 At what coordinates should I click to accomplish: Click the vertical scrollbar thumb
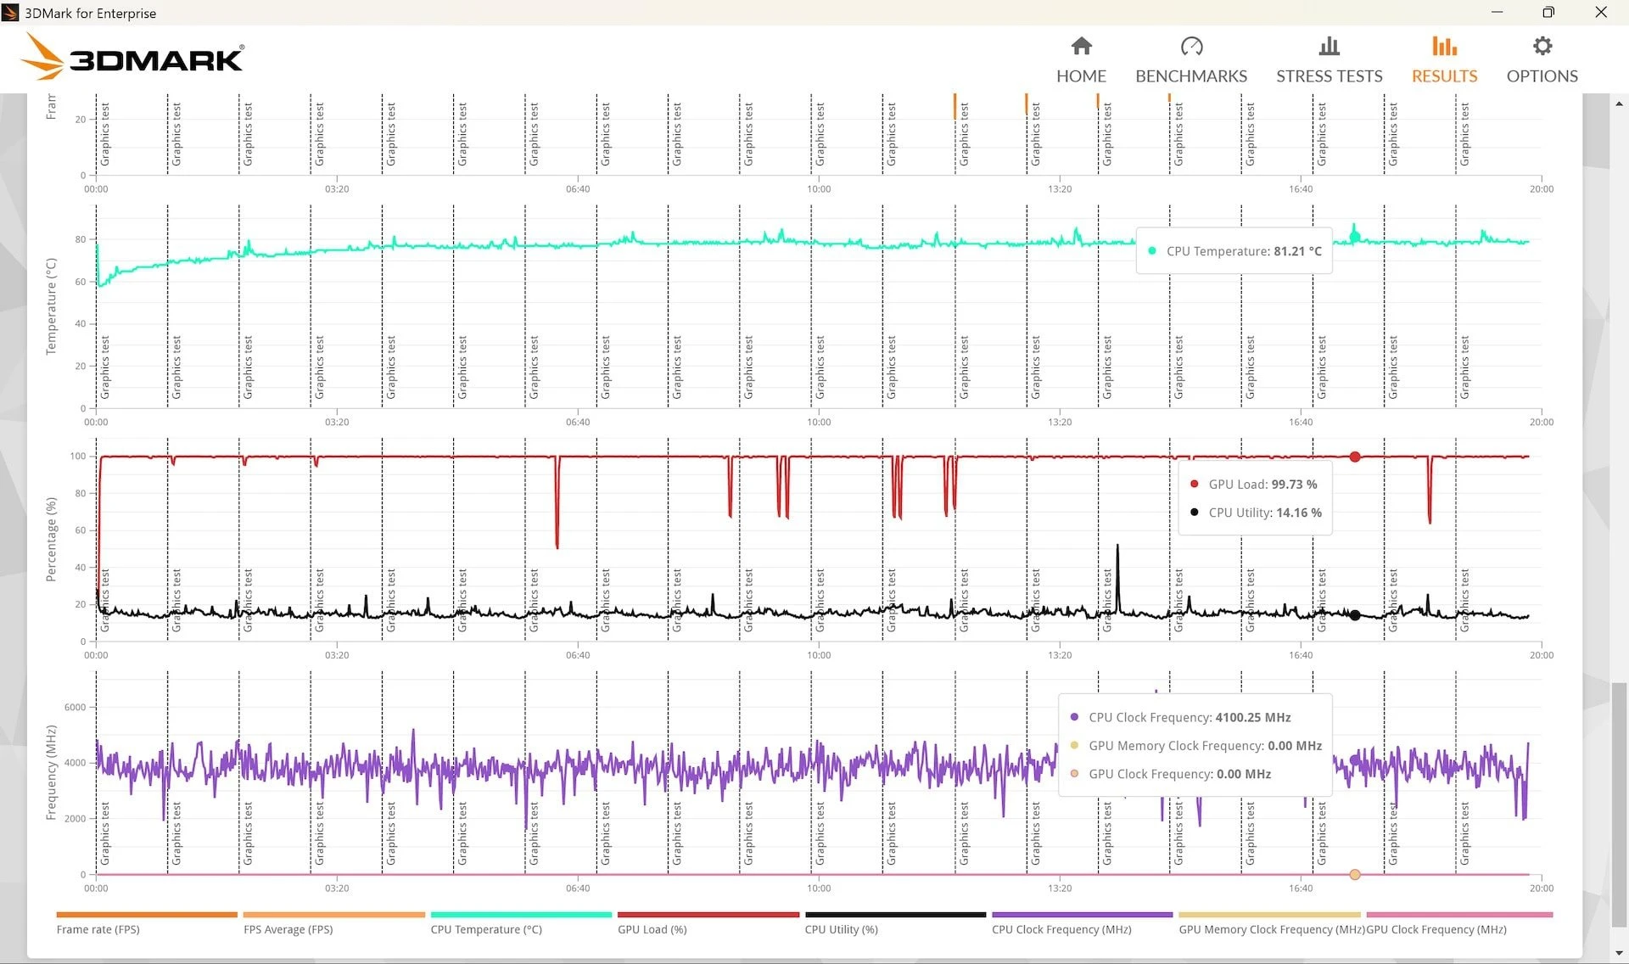1619,803
